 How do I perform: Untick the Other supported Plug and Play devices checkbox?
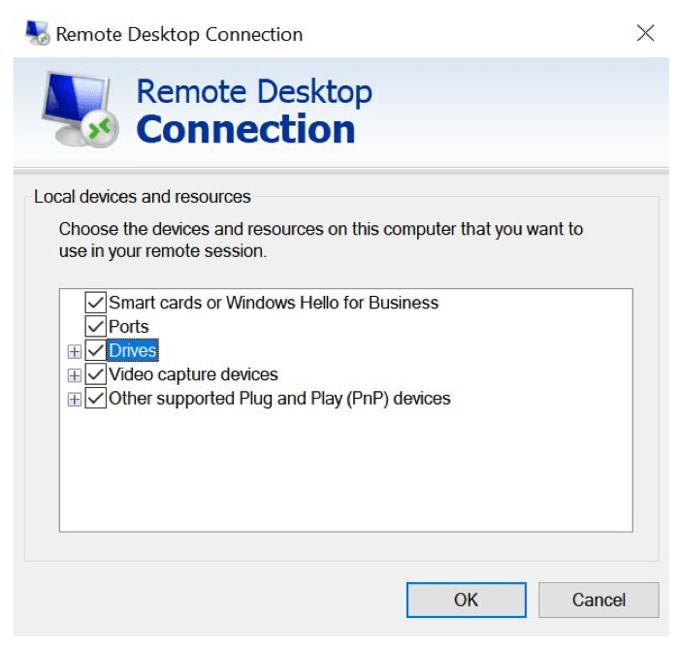(95, 398)
